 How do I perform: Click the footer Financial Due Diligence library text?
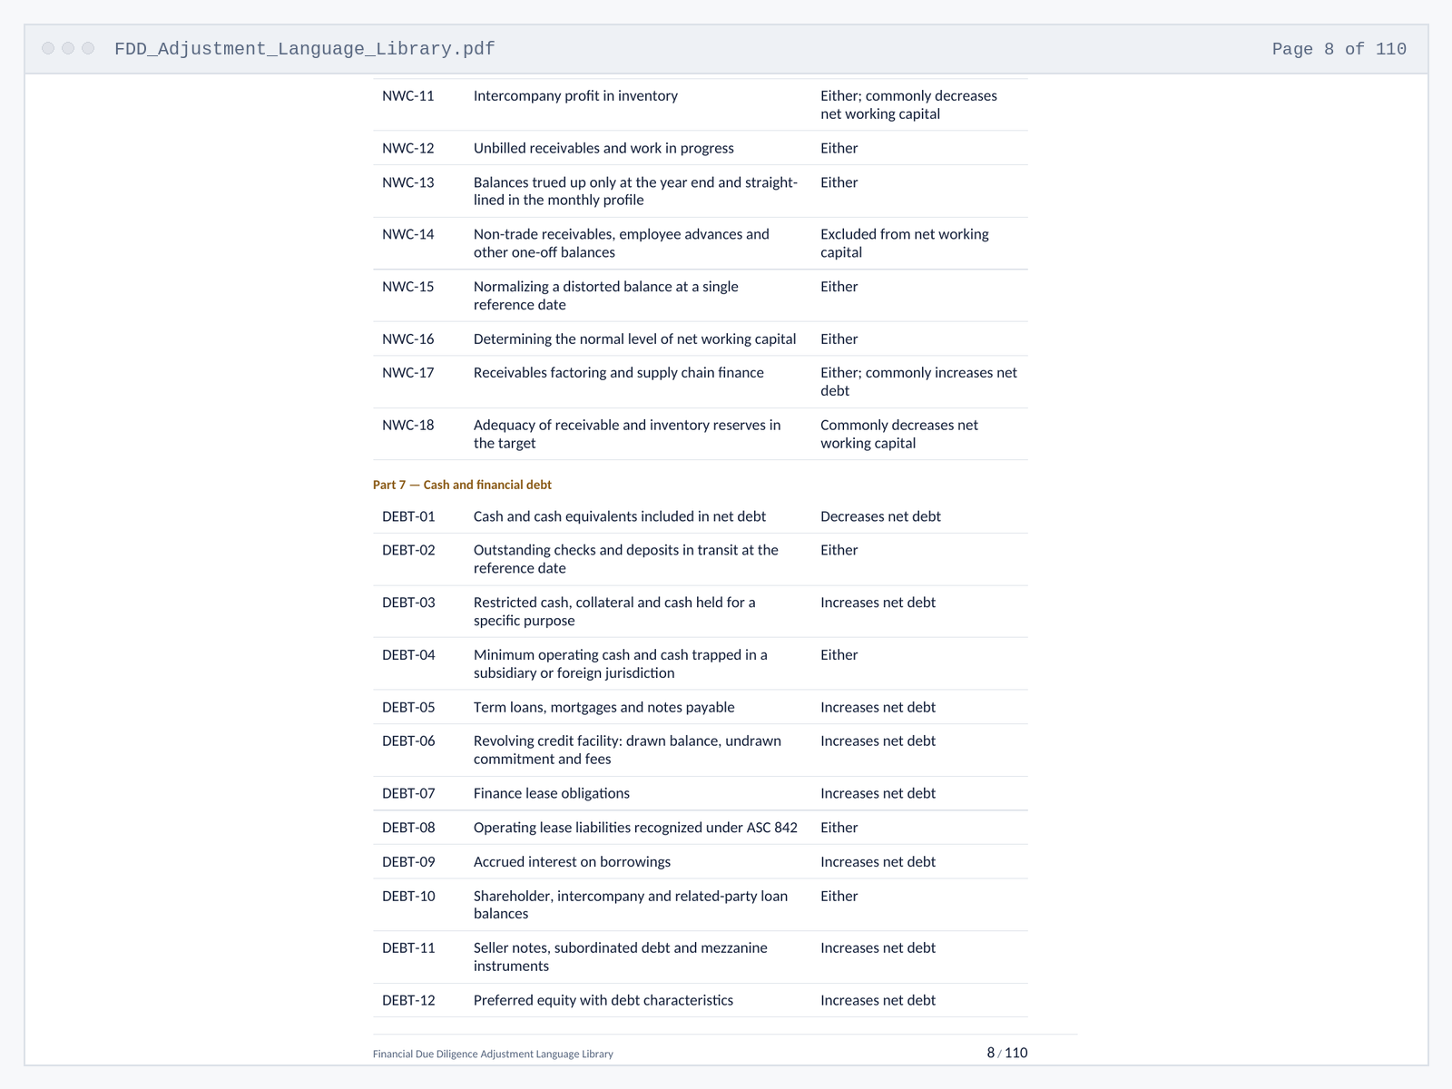(493, 1054)
